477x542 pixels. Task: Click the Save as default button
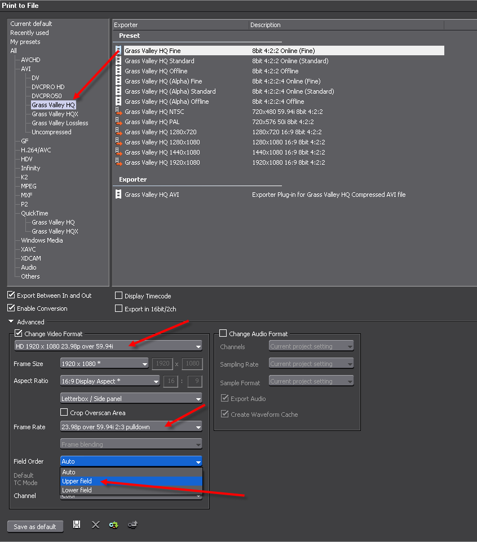click(35, 527)
